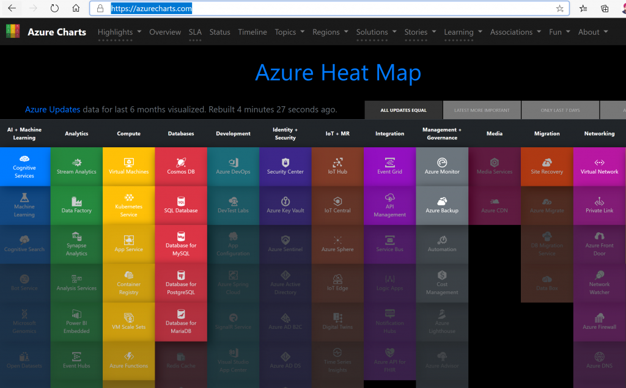Open the SLA menu item
The image size is (626, 388).
point(195,32)
